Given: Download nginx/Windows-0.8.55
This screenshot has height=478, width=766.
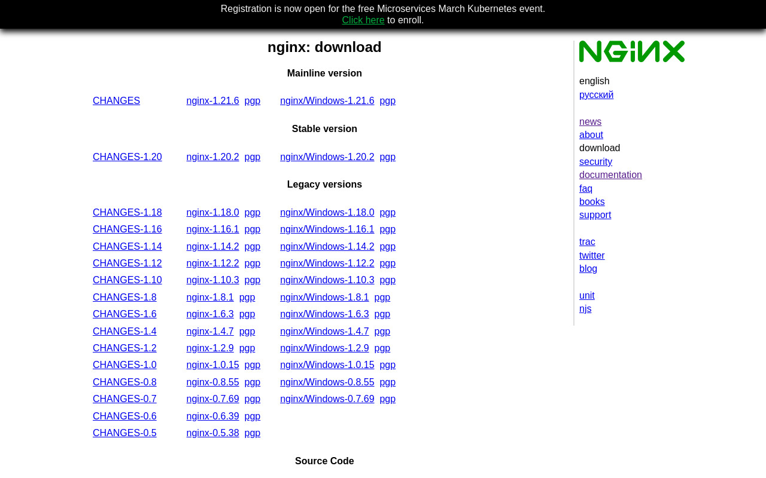Looking at the screenshot, I should click(327, 382).
